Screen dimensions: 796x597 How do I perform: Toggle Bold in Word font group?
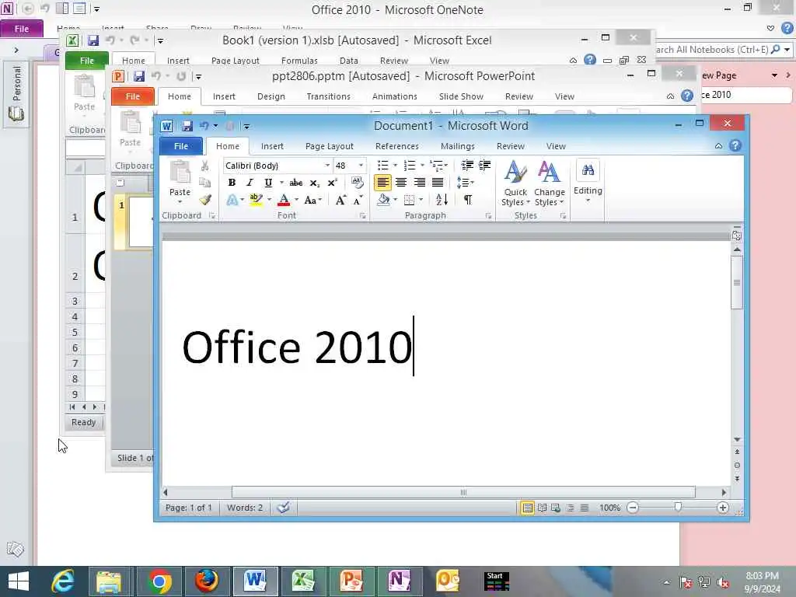(232, 183)
